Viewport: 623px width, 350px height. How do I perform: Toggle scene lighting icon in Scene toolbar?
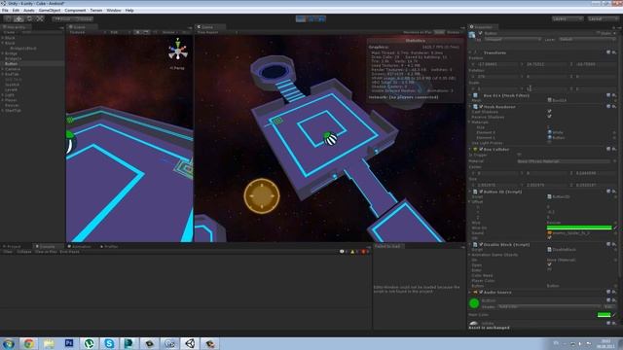[137, 32]
